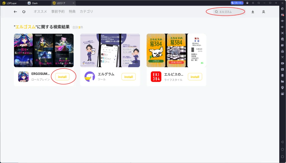Open the 特典 section

[x=72, y=11]
